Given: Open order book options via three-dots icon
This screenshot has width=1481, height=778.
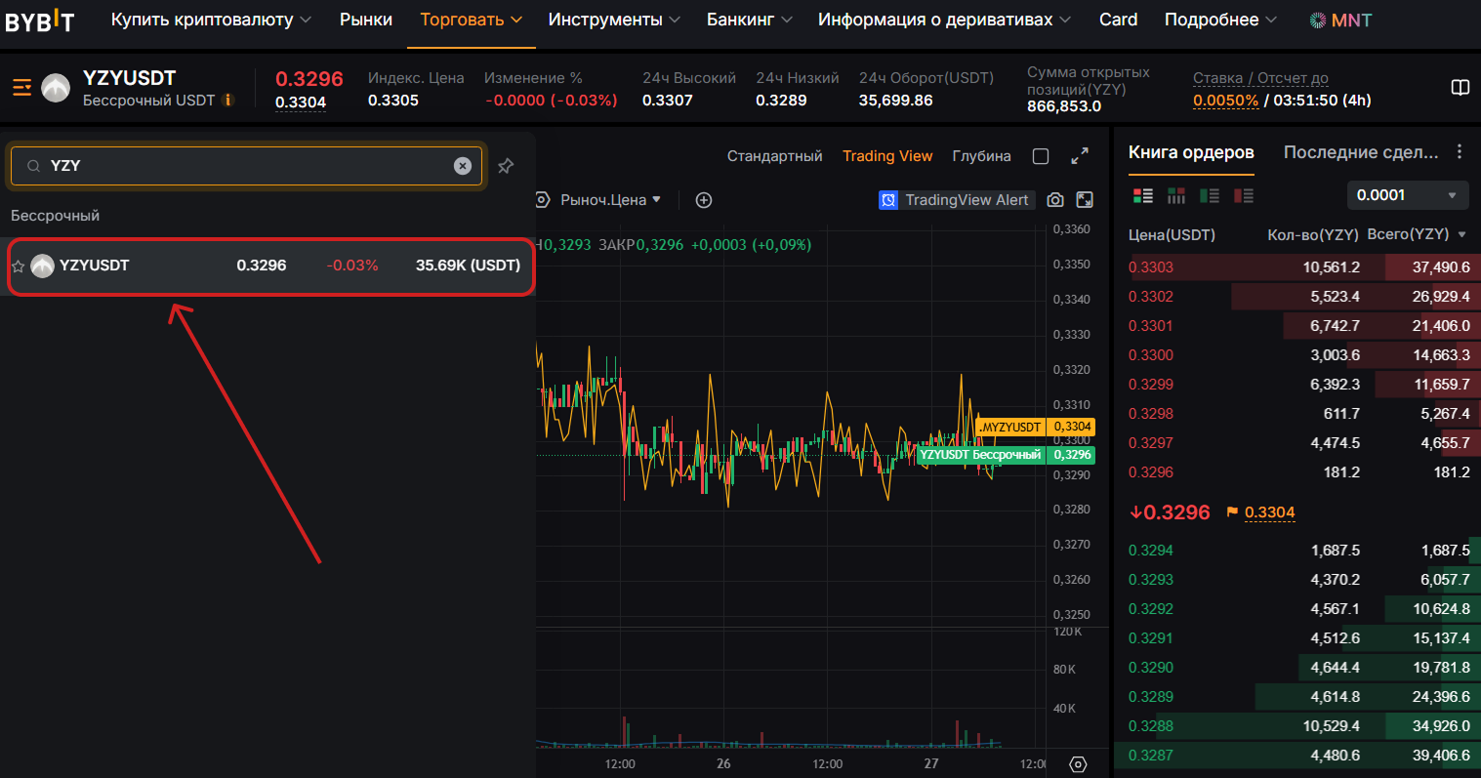Looking at the screenshot, I should click(1459, 152).
